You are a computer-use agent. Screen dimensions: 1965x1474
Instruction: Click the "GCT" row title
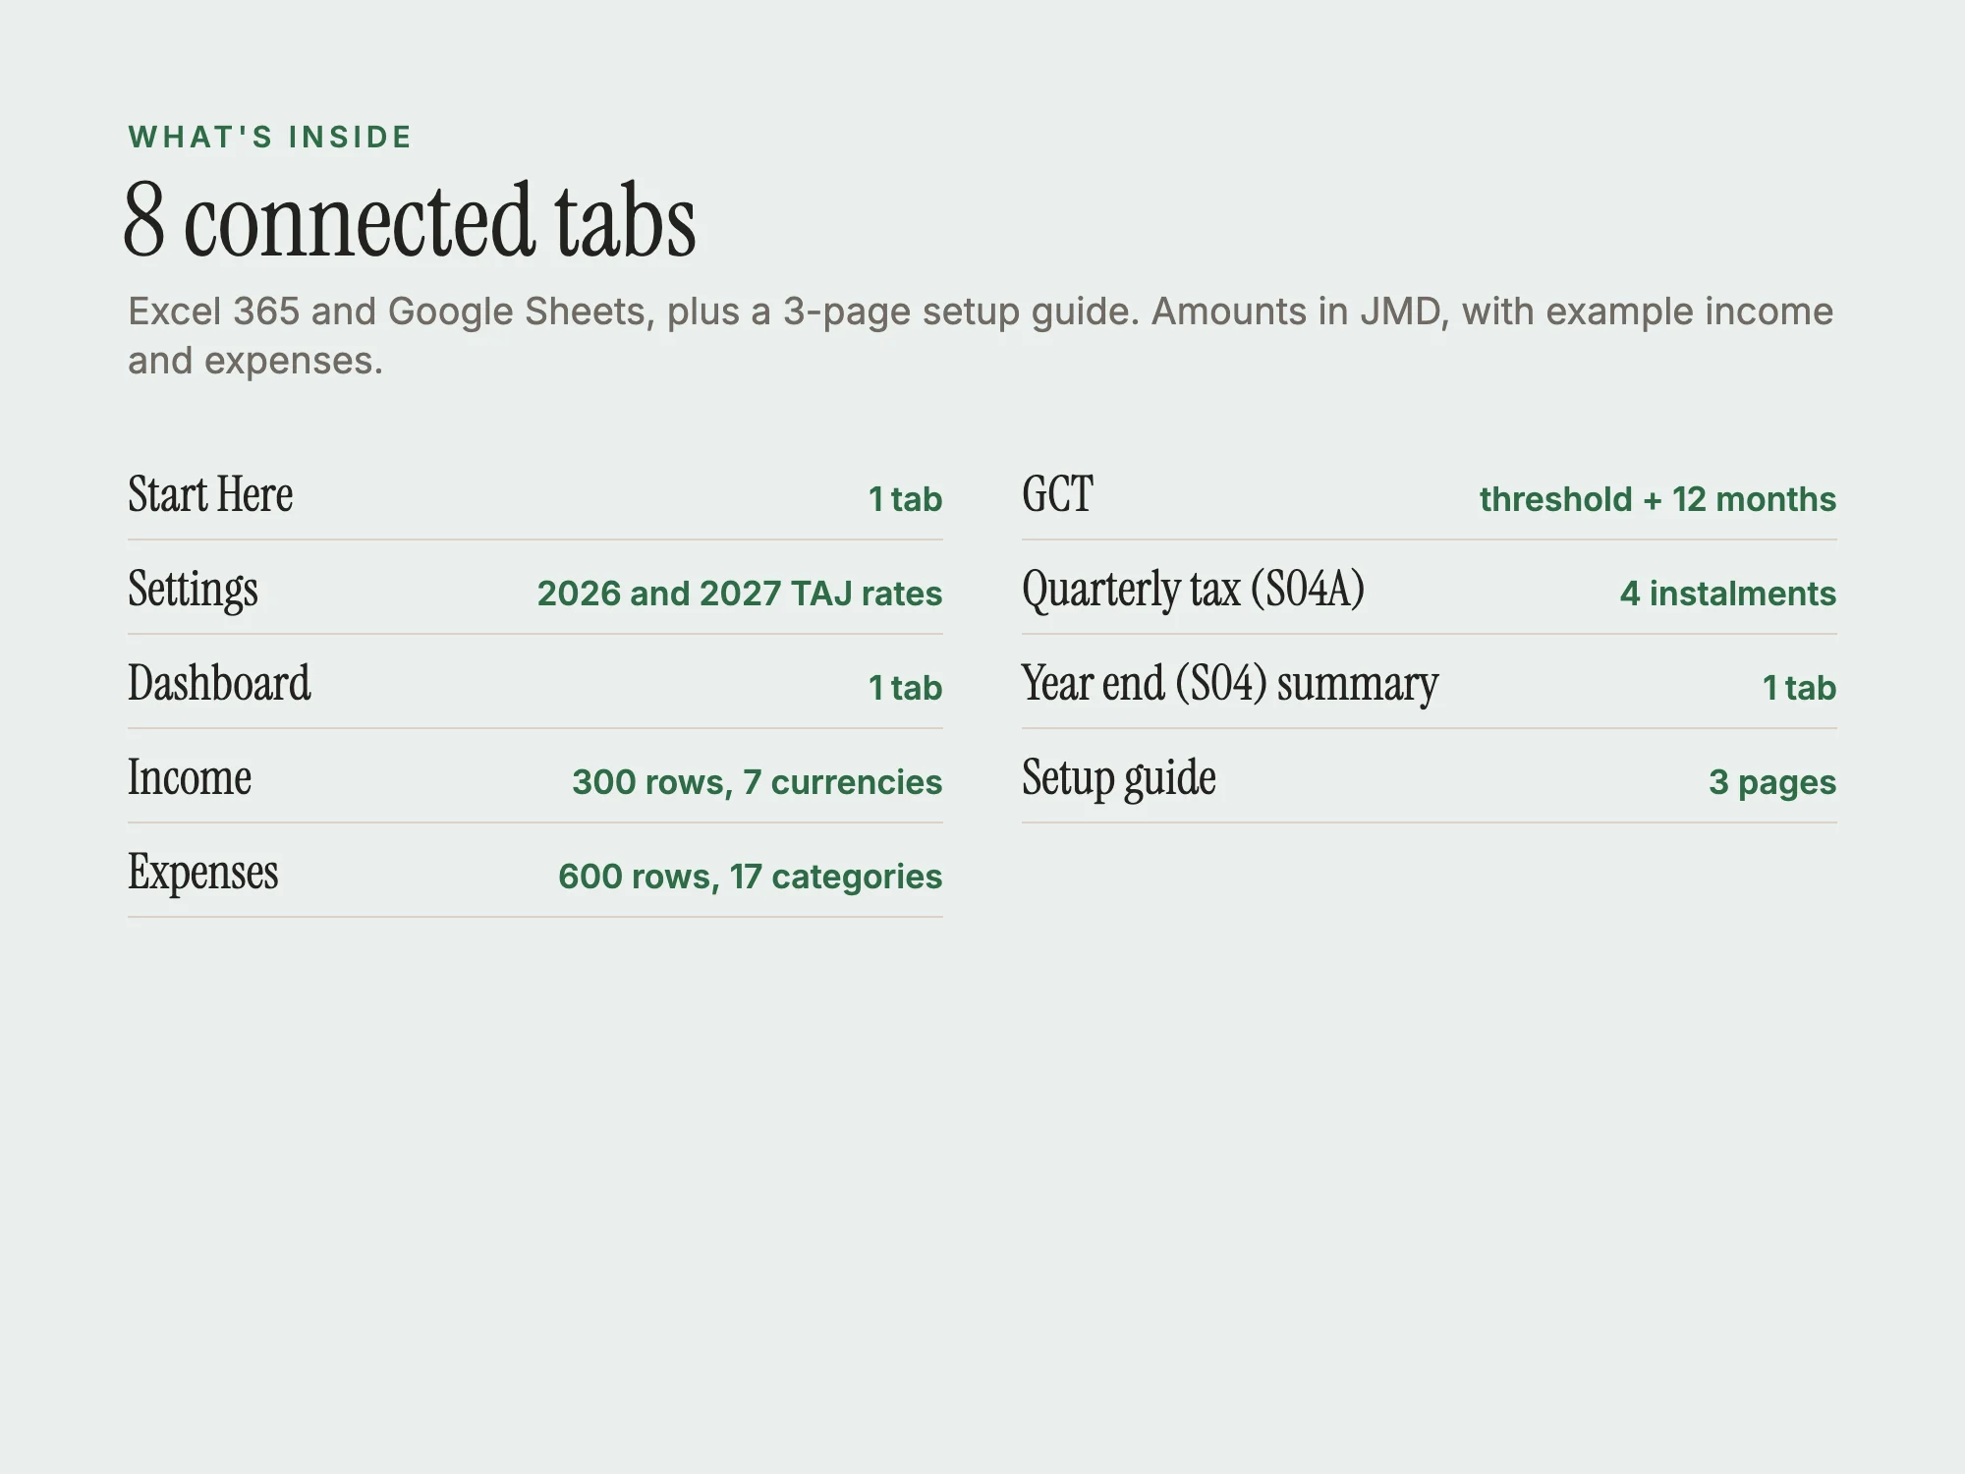tap(1057, 494)
